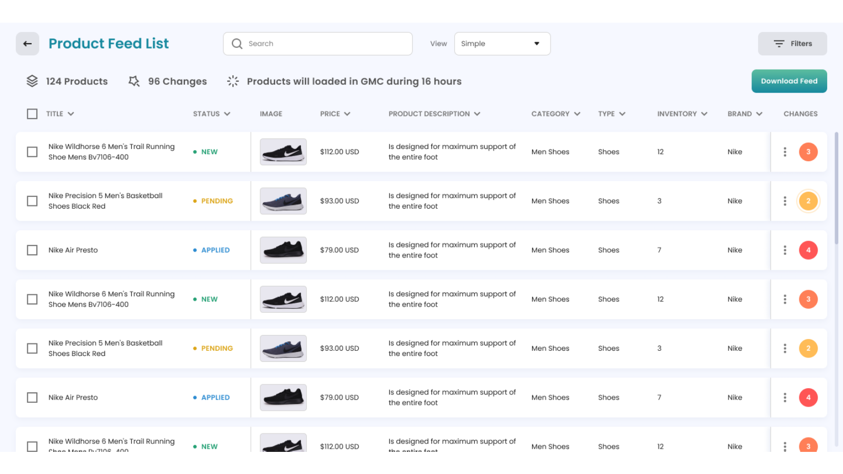Click the CHANGES column header
The height and width of the screenshot is (474, 843).
pyautogui.click(x=800, y=114)
